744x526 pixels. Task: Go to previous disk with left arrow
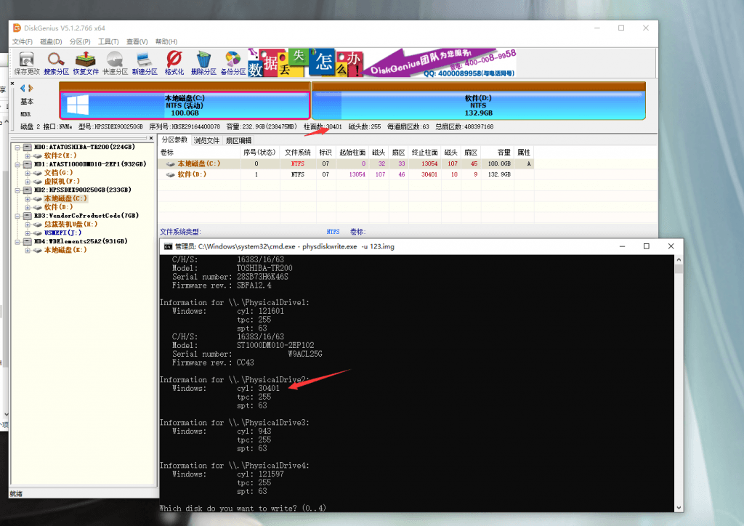point(23,89)
